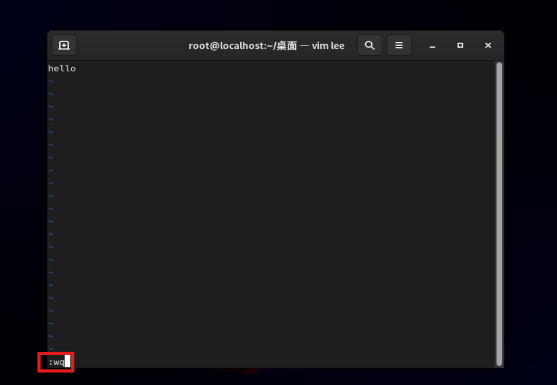Open the hamburger menu

(x=399, y=45)
